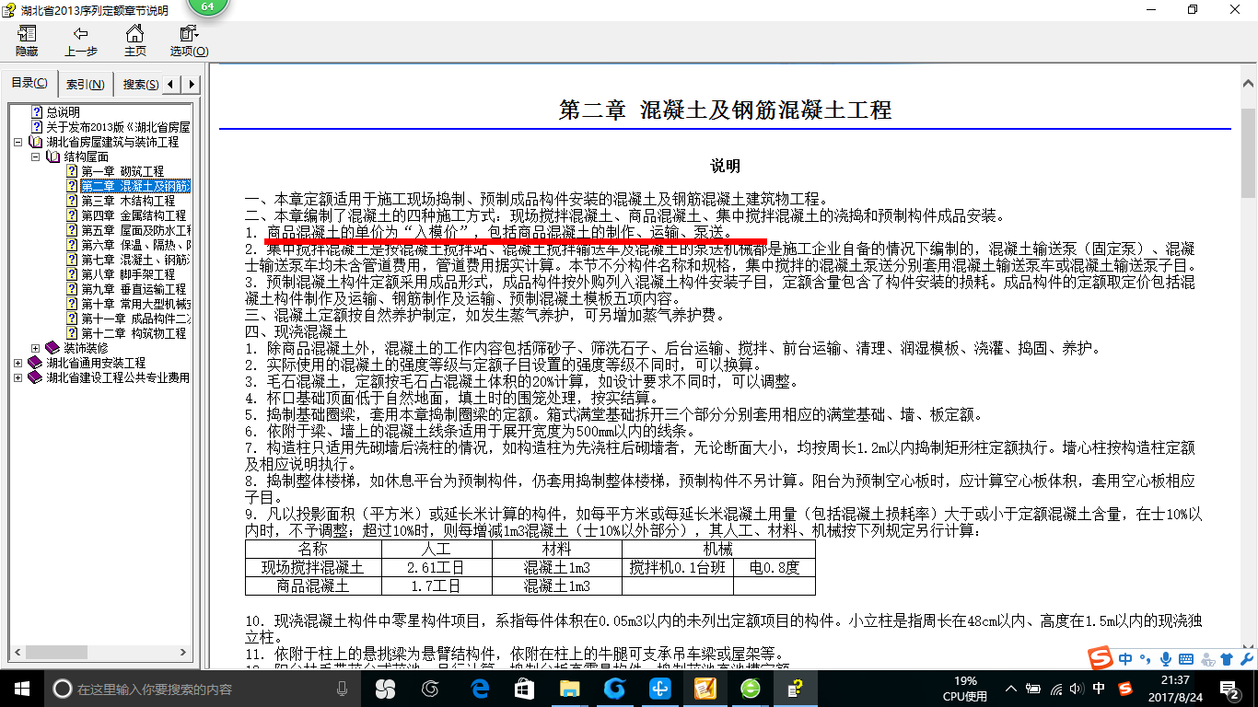Click table cell 搅拌机0.1台班
This screenshot has height=707, width=1258.
[x=678, y=567]
